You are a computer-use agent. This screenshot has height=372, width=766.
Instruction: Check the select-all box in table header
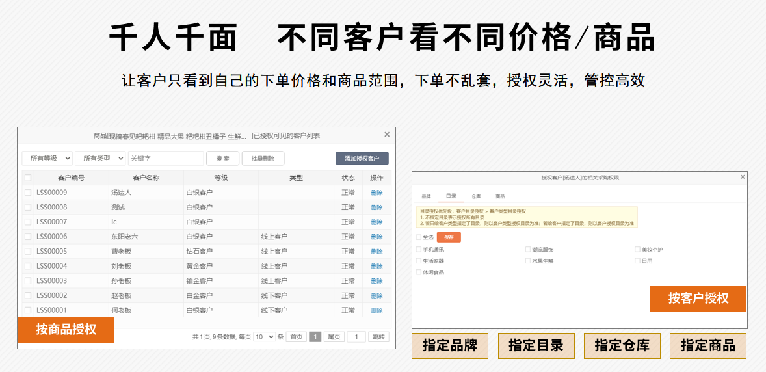(27, 178)
